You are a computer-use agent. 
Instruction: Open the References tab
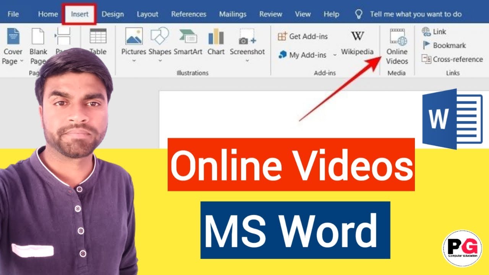pos(189,14)
